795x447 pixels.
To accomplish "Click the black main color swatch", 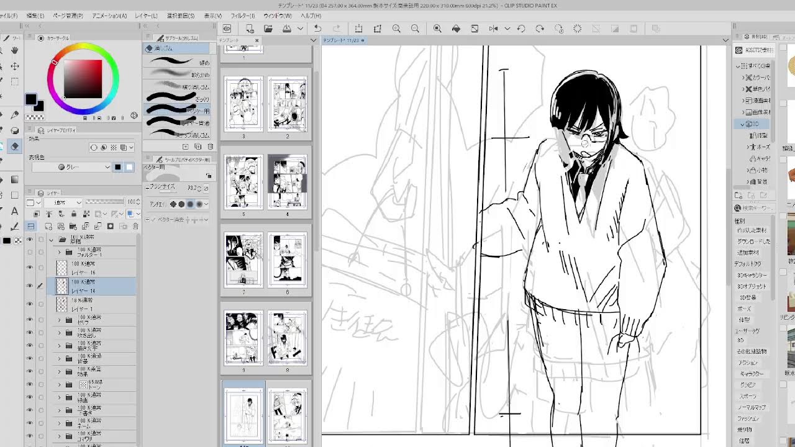I will [x=31, y=99].
